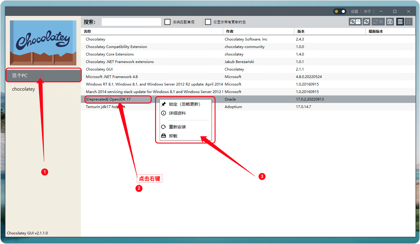Click version 4.8.0.20220524 cell
Image resolution: width=420 pixels, height=244 pixels.
[x=309, y=77]
